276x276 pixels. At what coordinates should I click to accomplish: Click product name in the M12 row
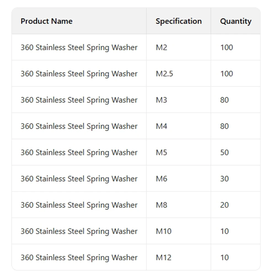pos(79,258)
